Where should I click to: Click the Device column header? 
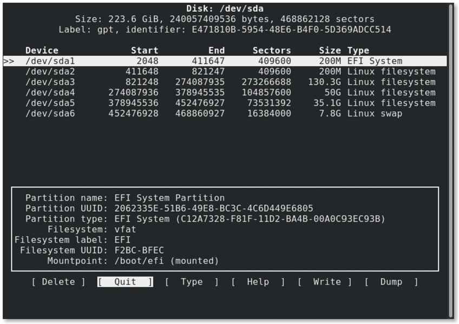pyautogui.click(x=42, y=50)
